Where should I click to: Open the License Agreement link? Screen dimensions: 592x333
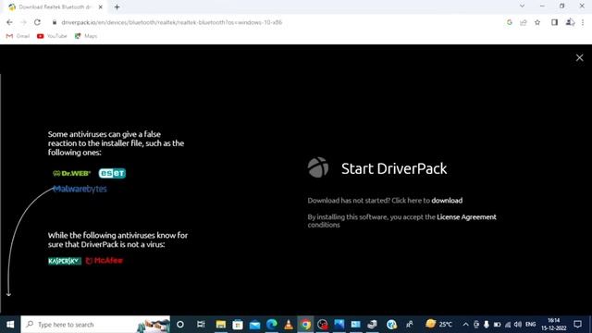(x=466, y=217)
